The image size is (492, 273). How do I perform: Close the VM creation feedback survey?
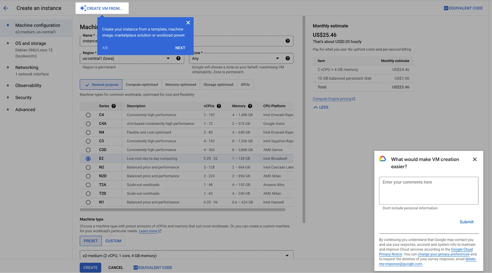coord(475,159)
